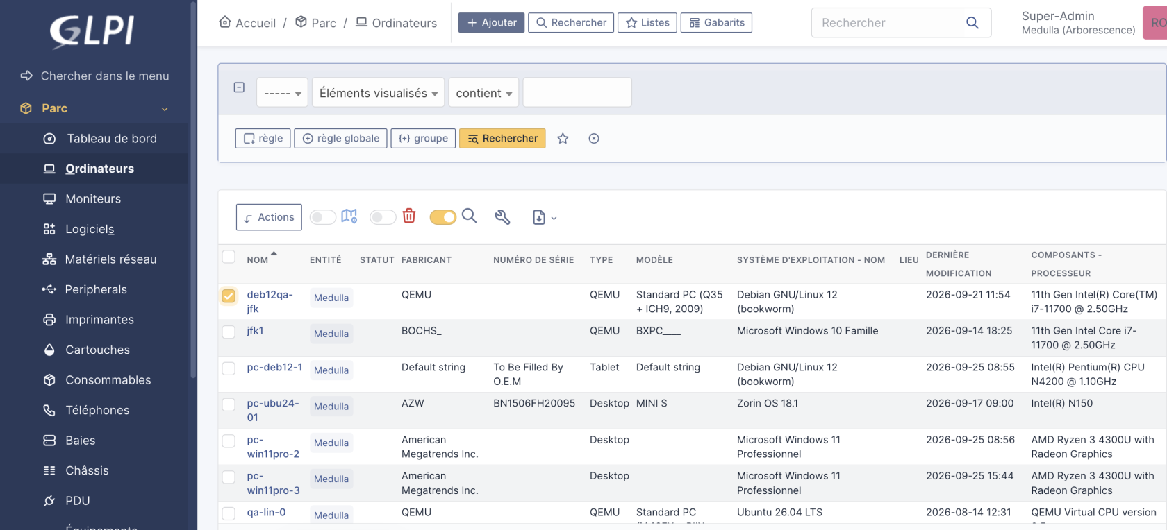Open Chercher dans le menu
This screenshot has height=530, width=1167.
click(x=94, y=76)
